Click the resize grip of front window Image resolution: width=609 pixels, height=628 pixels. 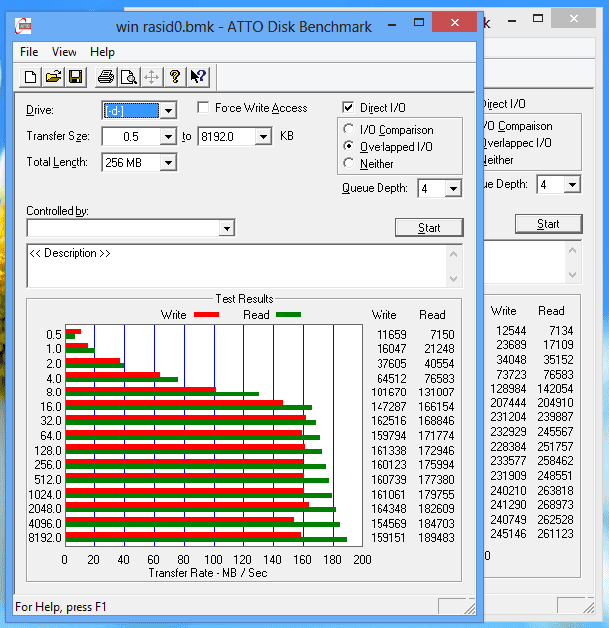pos(470,608)
